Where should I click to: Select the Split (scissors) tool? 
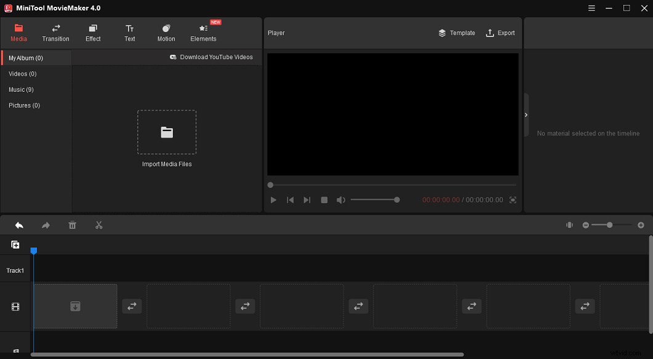pos(98,225)
